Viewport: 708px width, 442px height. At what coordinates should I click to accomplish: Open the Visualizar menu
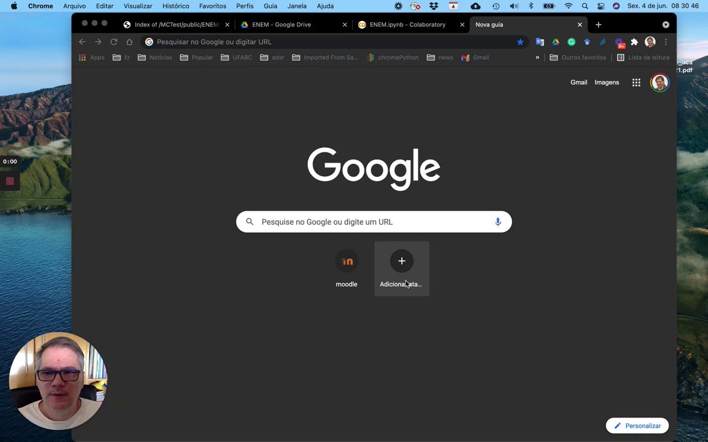point(138,6)
